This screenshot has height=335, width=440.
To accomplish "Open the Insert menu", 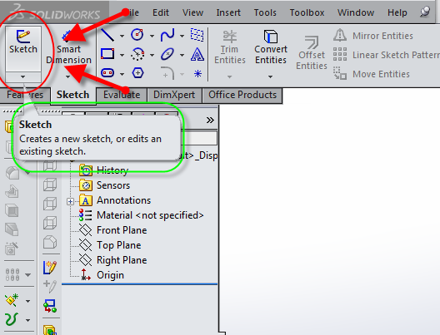I will coord(228,12).
